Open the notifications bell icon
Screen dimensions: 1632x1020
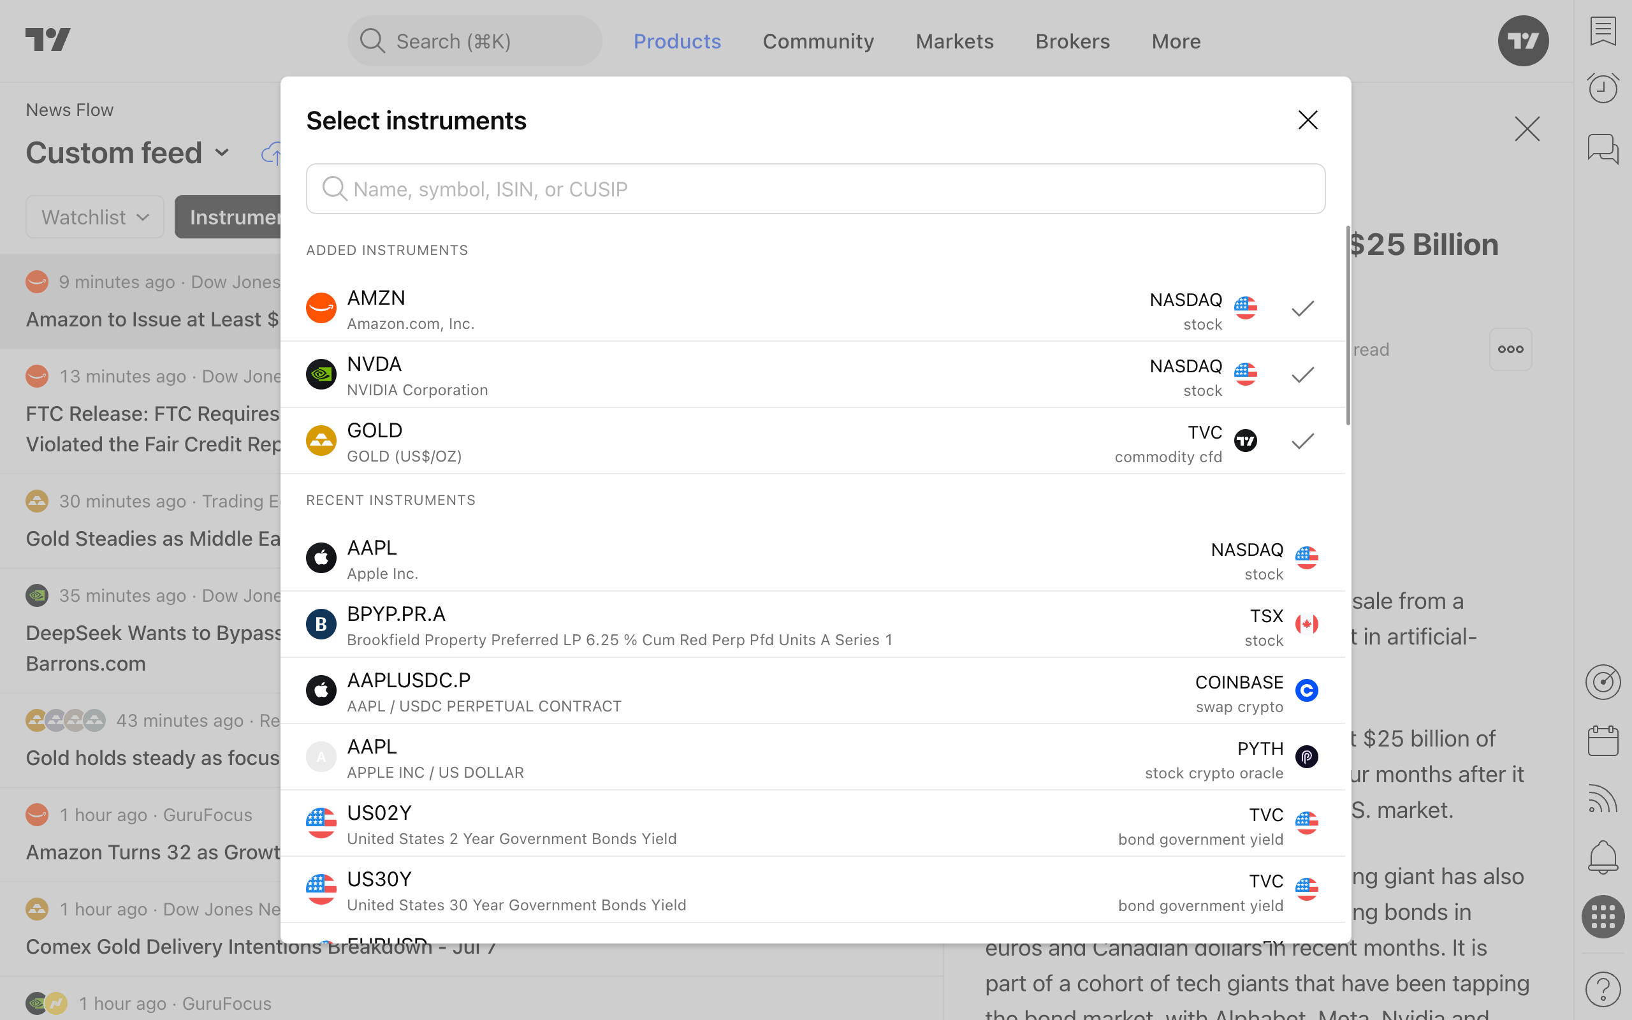click(x=1602, y=857)
